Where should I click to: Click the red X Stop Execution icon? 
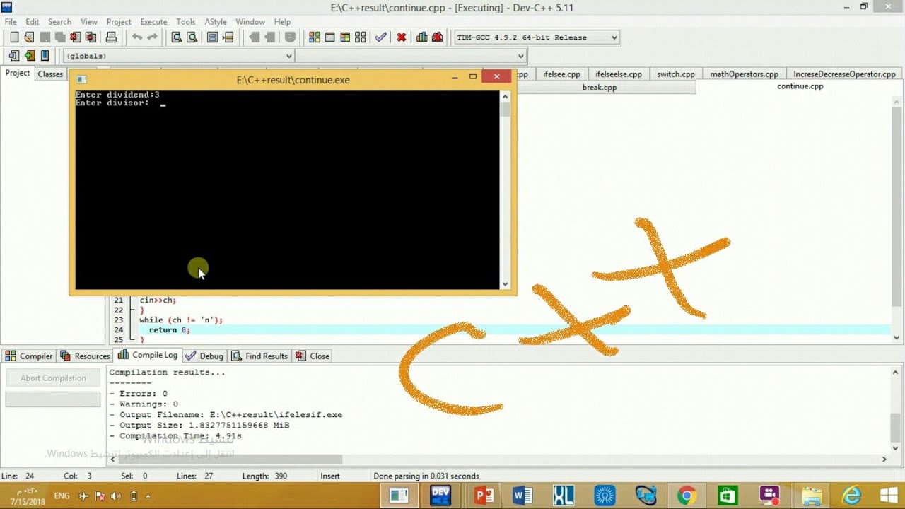click(x=402, y=37)
